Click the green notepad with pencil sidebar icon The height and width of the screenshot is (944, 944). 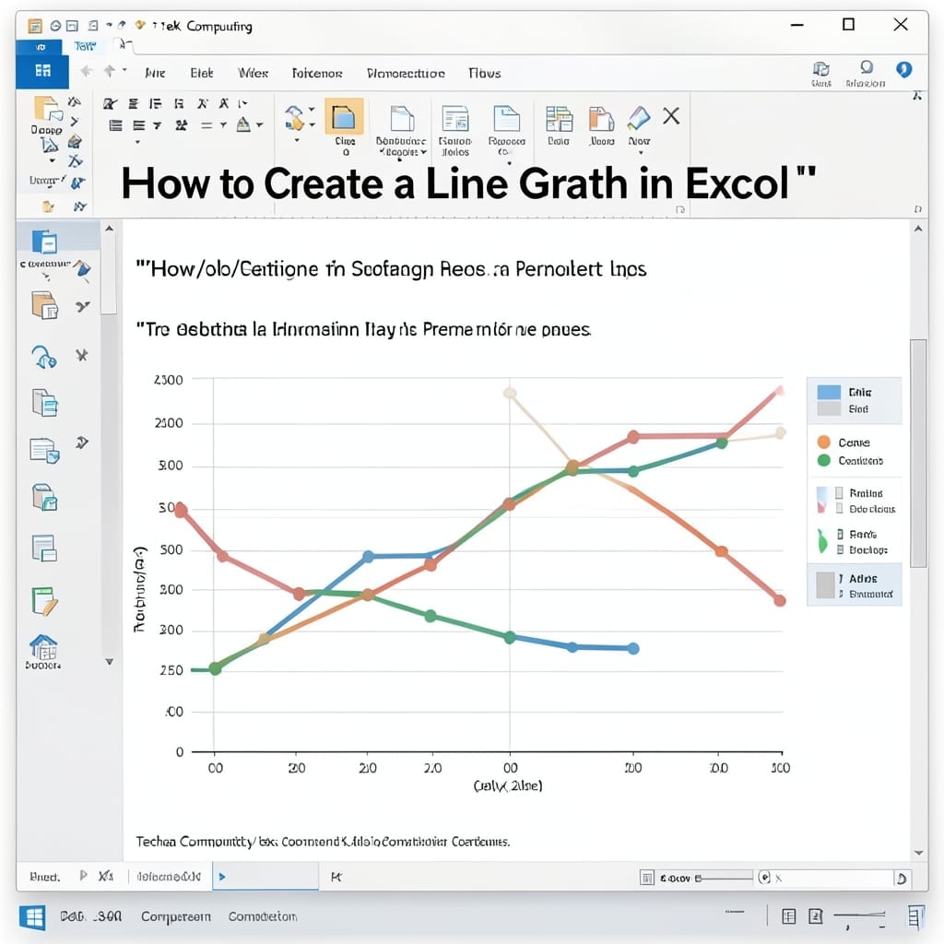point(44,601)
